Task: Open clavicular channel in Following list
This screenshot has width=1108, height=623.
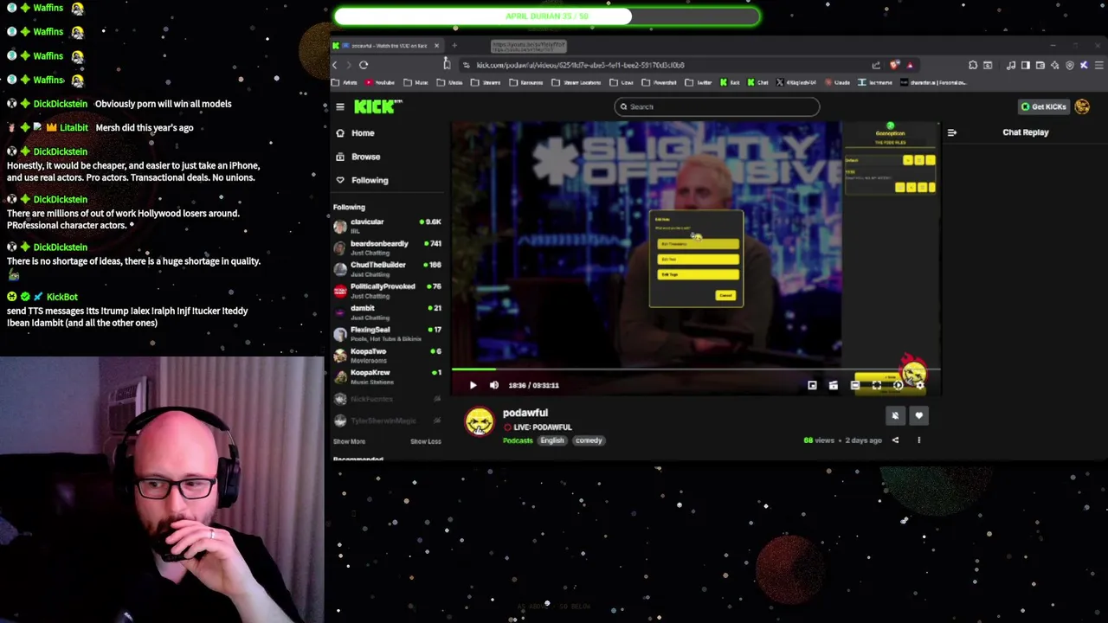Action: (388, 225)
